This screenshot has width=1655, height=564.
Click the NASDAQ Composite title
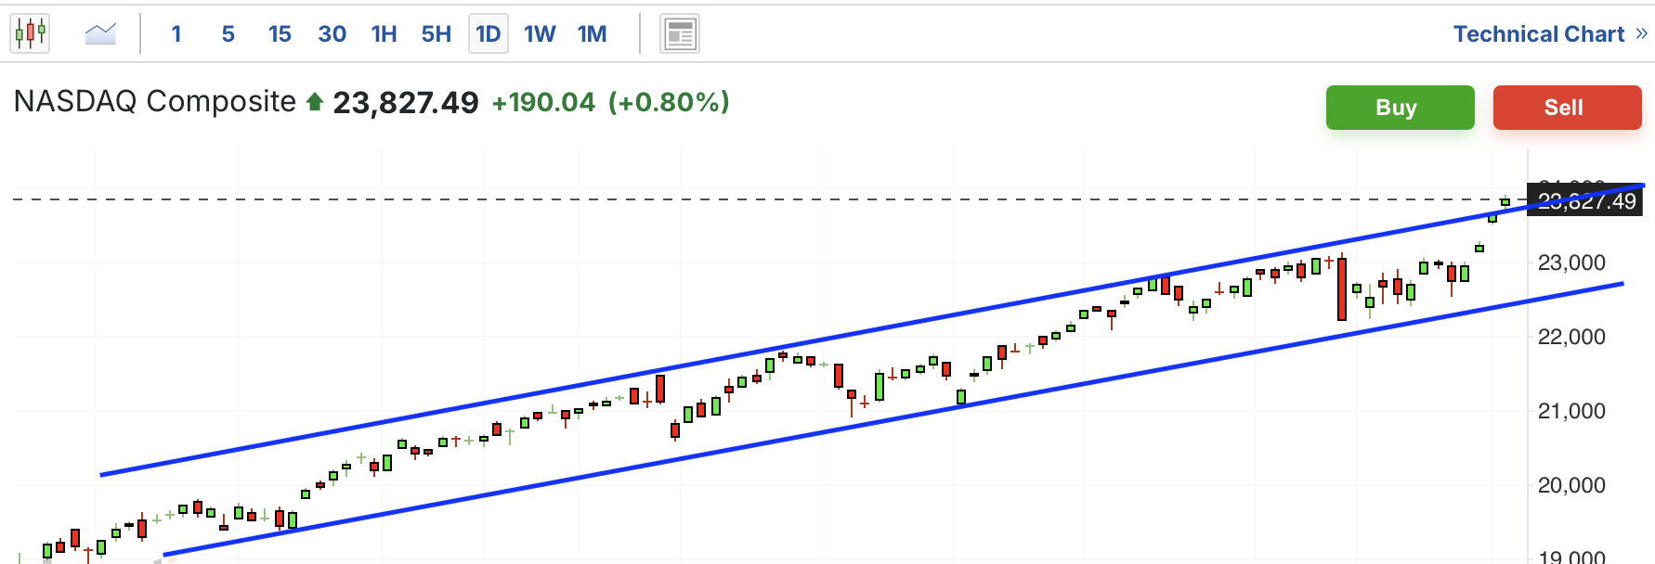coord(155,101)
